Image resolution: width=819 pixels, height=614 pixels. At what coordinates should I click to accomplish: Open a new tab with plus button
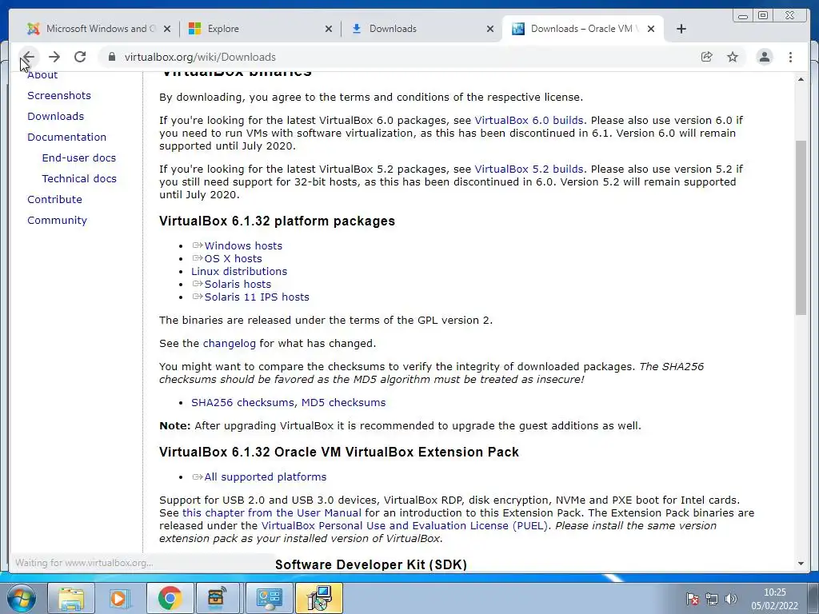click(x=681, y=29)
